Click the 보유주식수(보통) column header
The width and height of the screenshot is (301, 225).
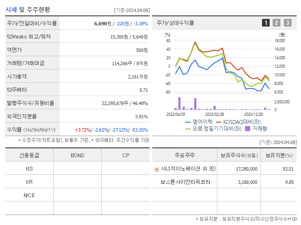tap(239, 155)
